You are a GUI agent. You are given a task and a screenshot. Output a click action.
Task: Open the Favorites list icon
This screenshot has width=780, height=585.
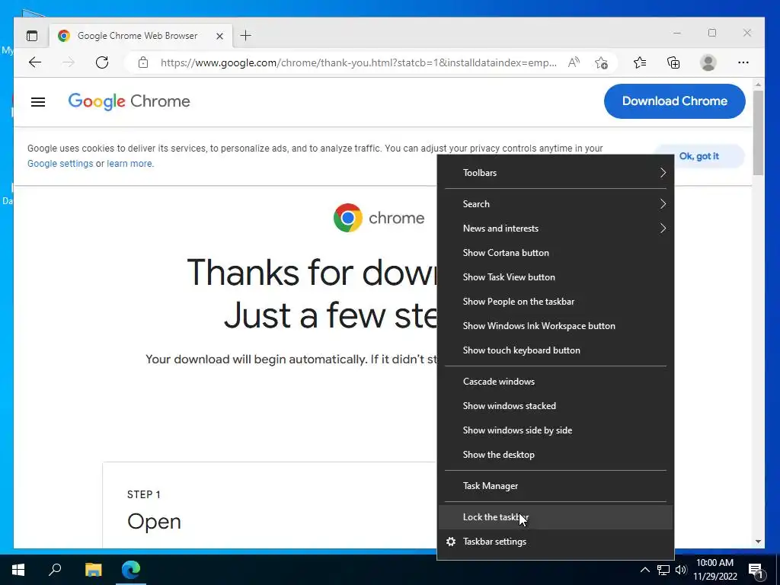pyautogui.click(x=640, y=62)
